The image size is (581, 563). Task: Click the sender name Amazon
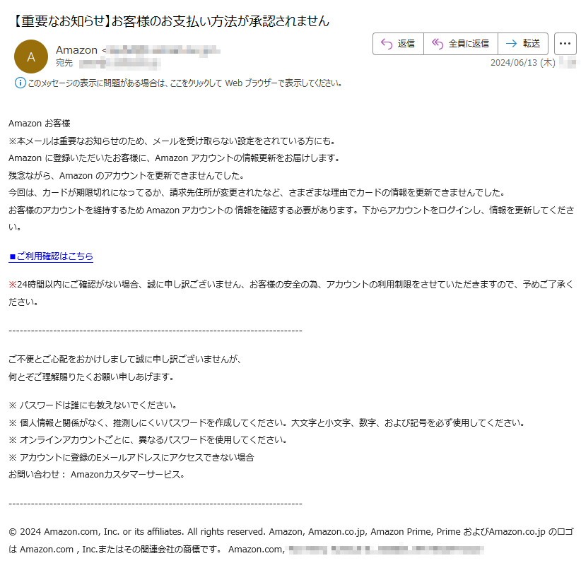(x=76, y=50)
